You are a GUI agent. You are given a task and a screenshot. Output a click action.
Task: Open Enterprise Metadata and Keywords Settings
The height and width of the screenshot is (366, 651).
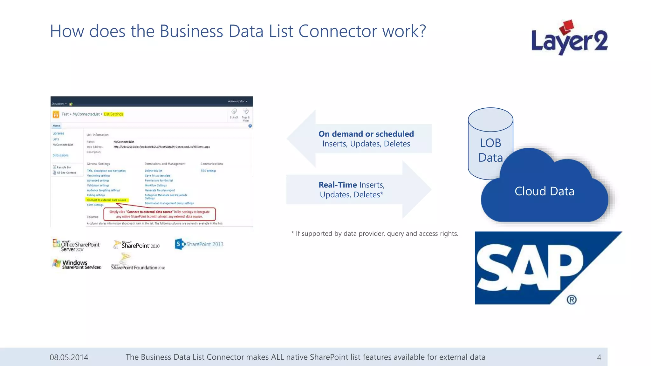point(166,197)
